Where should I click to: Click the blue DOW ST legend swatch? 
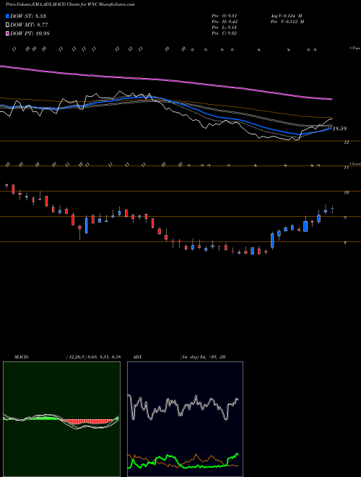[7, 16]
